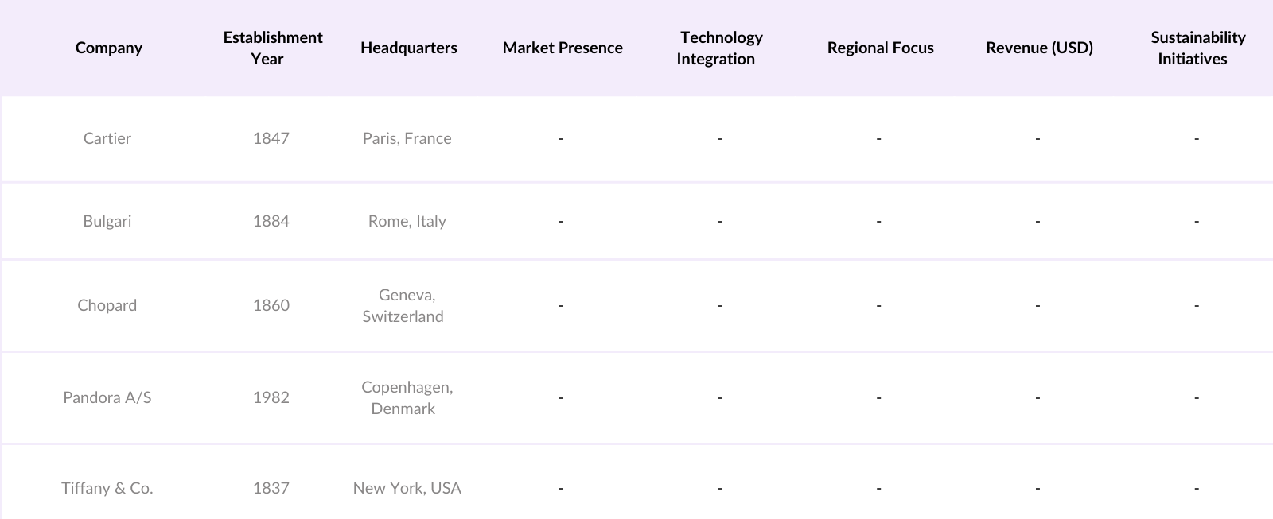Select the Technology Integration header

point(720,48)
